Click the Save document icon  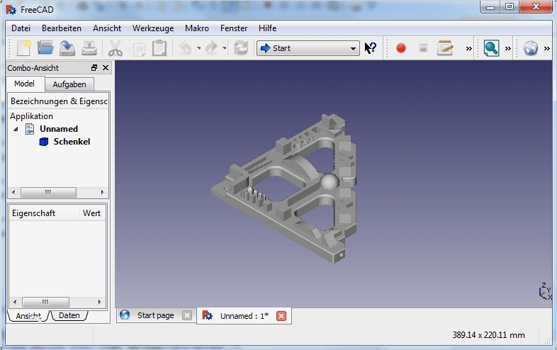pyautogui.click(x=67, y=48)
